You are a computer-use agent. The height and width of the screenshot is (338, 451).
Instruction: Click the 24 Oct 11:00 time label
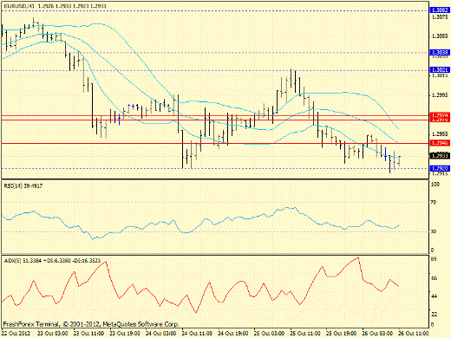pos(197,333)
